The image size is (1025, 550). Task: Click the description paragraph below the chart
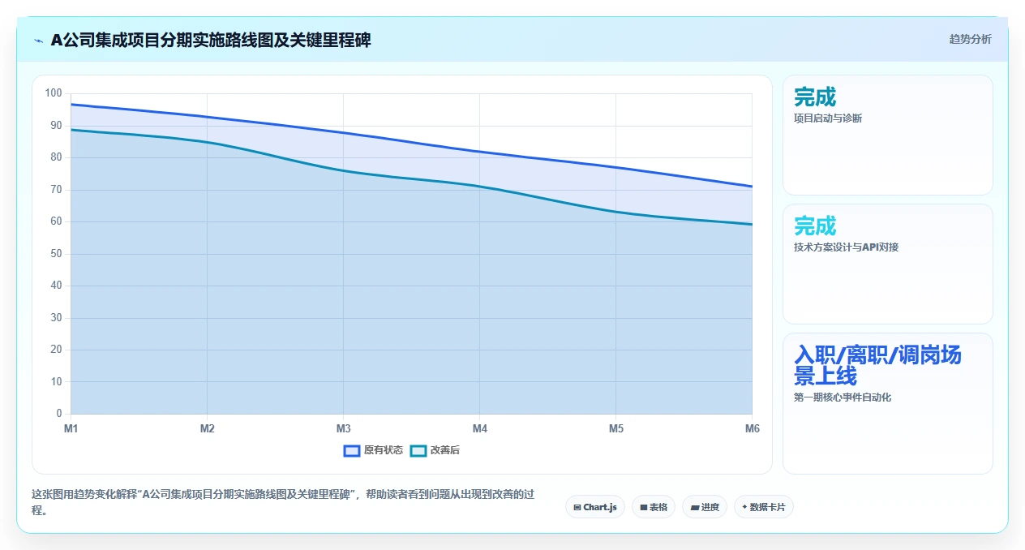[x=282, y=502]
